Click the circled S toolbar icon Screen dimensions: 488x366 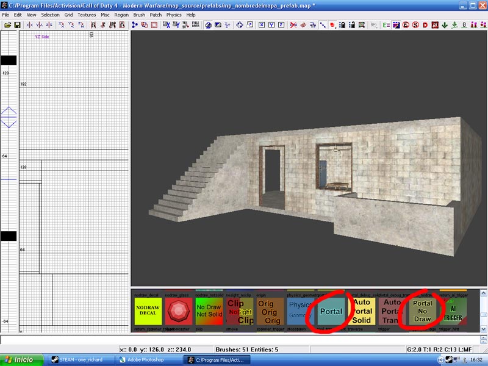point(415,25)
